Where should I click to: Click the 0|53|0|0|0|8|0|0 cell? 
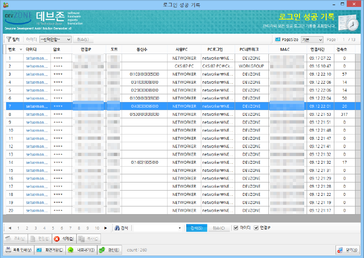pyautogui.click(x=144, y=115)
